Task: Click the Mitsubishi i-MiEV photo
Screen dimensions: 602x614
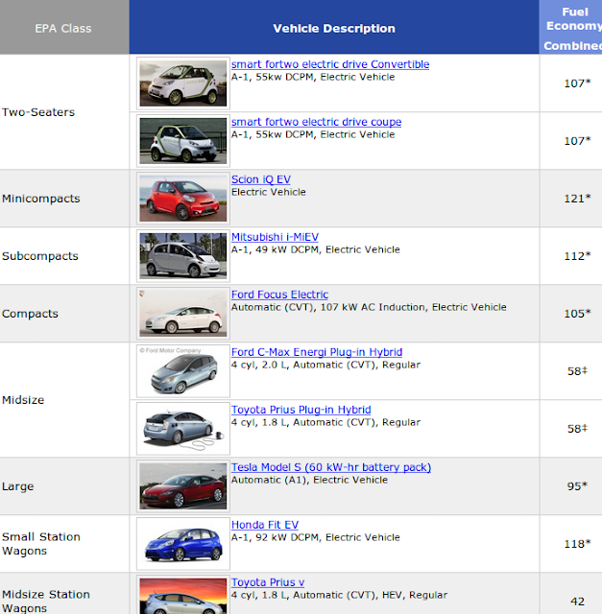Action: tap(183, 256)
